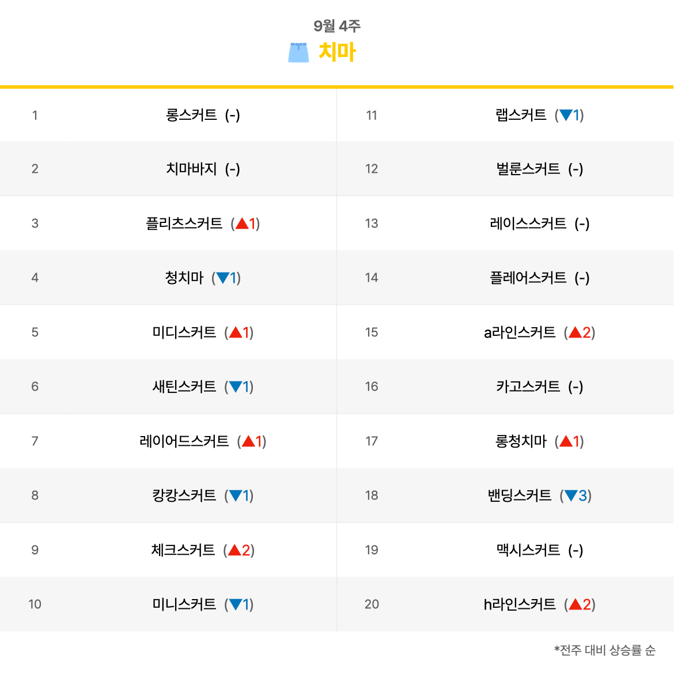Click the red up arrow beside 플리츠스커트

[x=242, y=224]
